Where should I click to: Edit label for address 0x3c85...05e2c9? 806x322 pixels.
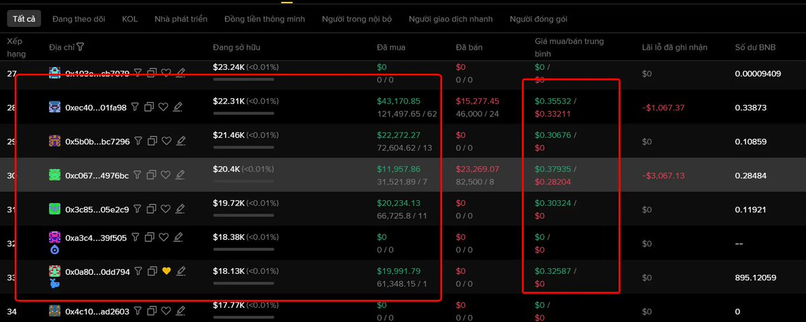click(179, 209)
